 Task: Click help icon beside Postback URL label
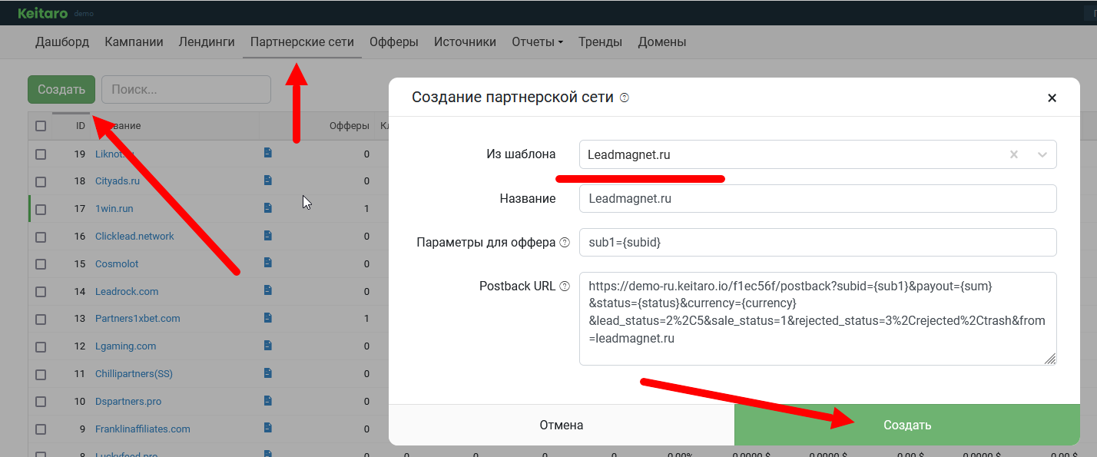click(565, 286)
